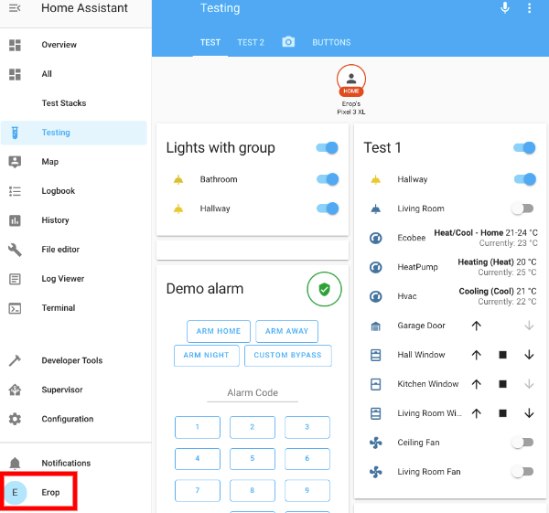Toggle the Lights with group switch
The width and height of the screenshot is (549, 513).
327,148
